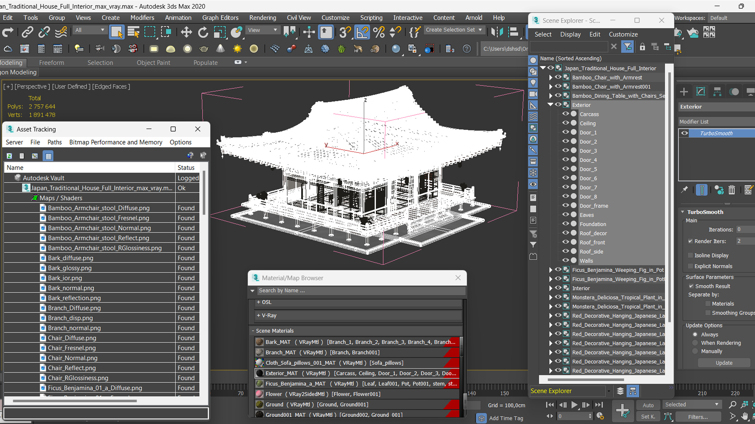Click the Asset Tracking horizontal scrollbar

pos(75,401)
